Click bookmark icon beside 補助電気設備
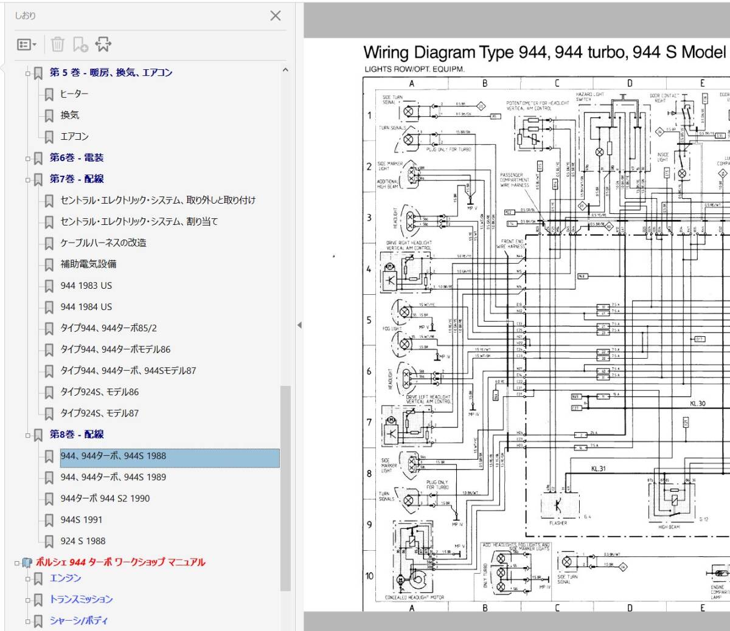The height and width of the screenshot is (631, 730). click(49, 264)
